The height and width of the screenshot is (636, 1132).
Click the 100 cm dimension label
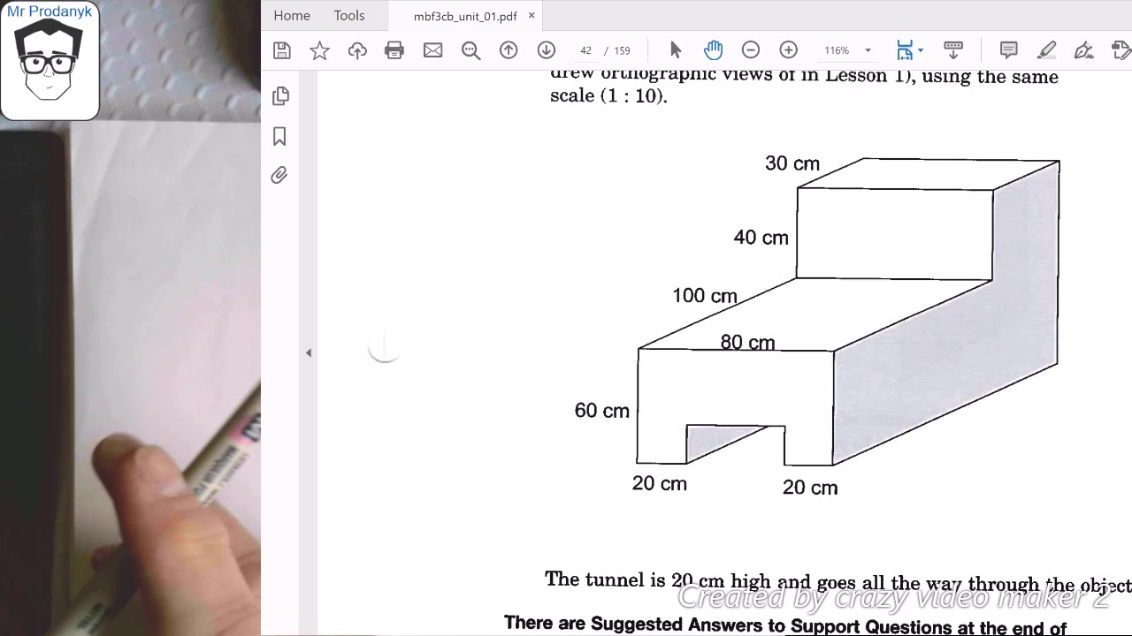705,296
